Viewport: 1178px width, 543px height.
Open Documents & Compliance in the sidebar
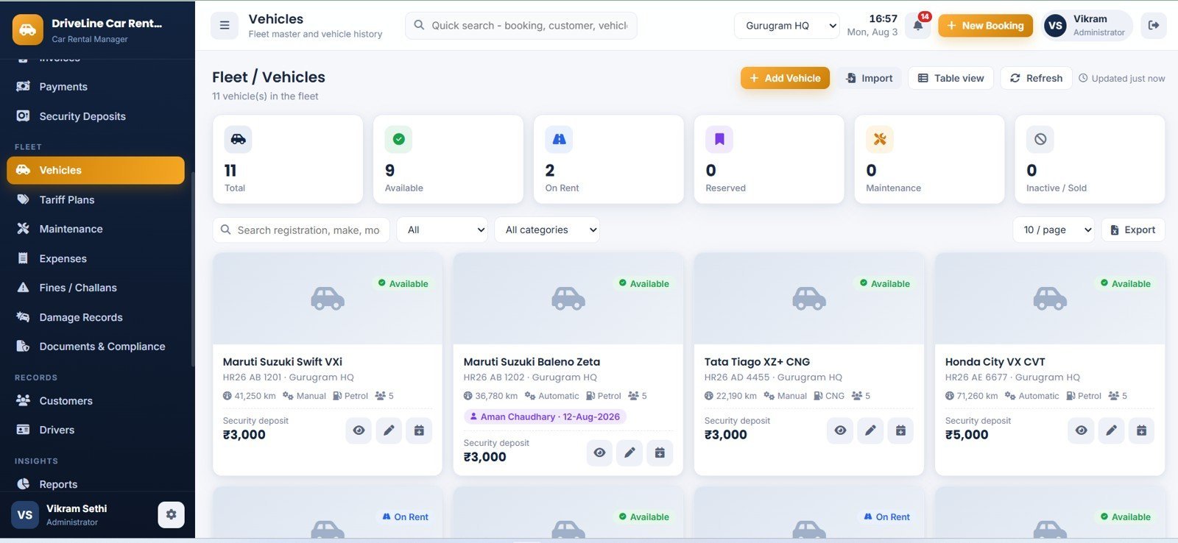coord(96,347)
